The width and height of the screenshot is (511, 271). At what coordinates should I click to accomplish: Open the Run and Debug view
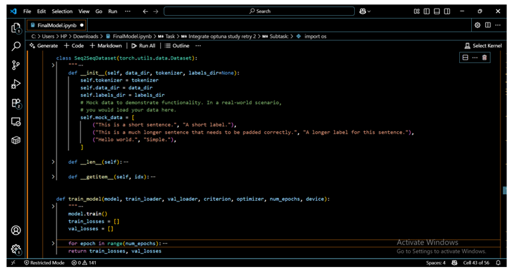16,84
